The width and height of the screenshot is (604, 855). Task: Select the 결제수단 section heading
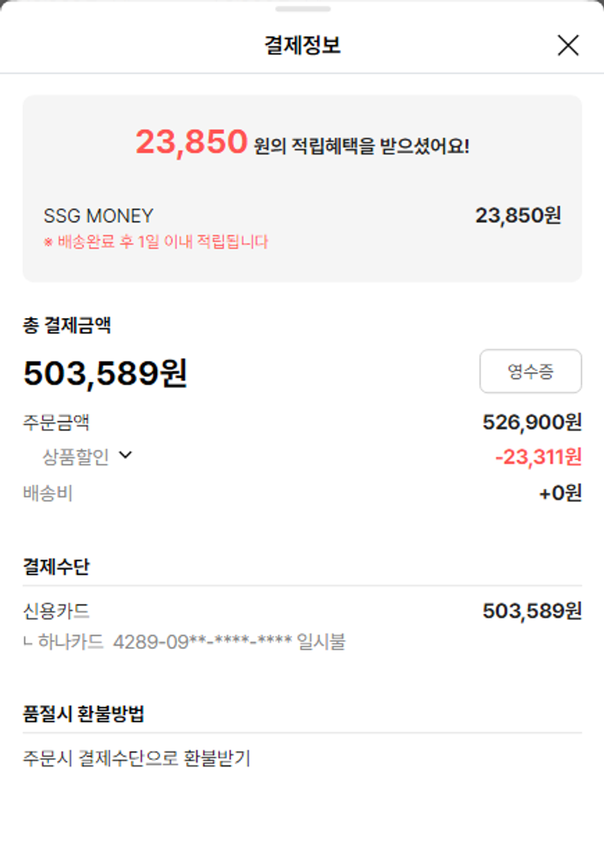(x=56, y=567)
